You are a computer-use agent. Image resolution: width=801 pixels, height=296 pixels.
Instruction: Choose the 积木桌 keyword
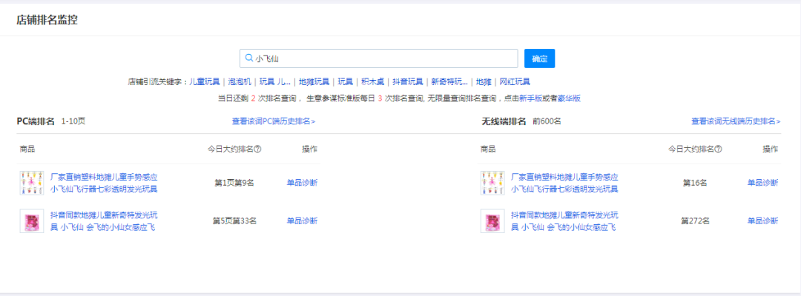point(372,81)
